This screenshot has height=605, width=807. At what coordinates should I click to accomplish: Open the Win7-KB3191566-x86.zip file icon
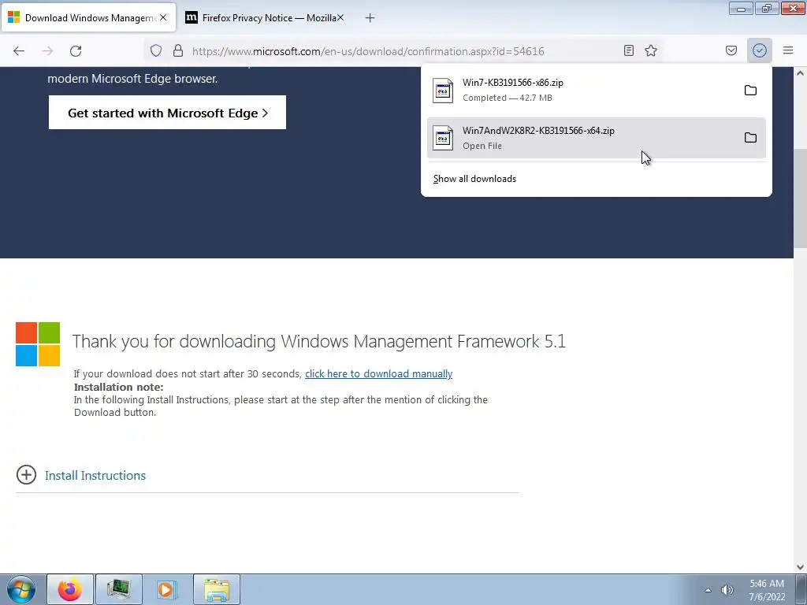coord(443,91)
